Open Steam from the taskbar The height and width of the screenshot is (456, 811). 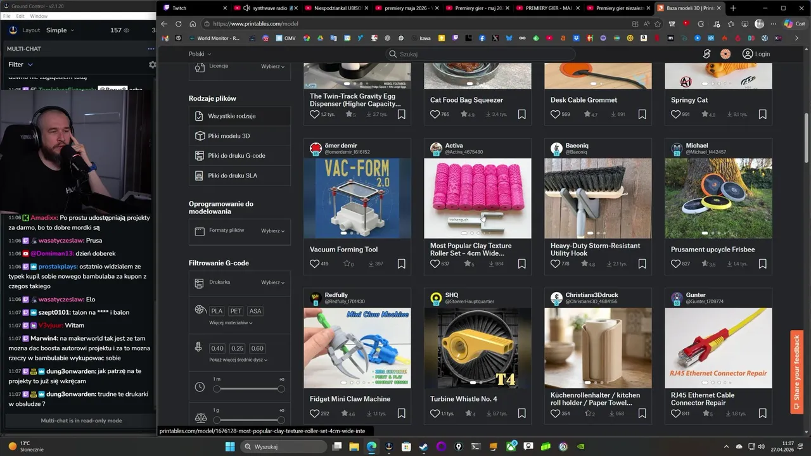[423, 446]
